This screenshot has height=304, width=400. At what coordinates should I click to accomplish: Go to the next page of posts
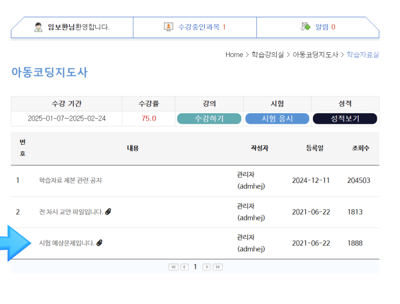point(207,267)
